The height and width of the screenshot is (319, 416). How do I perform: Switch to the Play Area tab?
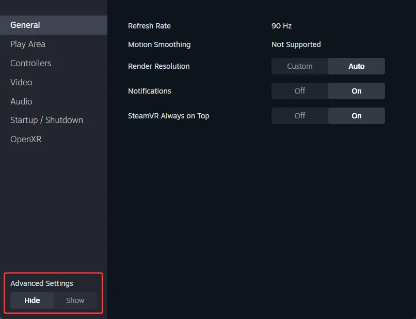click(28, 44)
